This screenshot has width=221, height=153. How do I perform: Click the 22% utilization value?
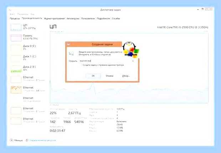tap(53, 113)
